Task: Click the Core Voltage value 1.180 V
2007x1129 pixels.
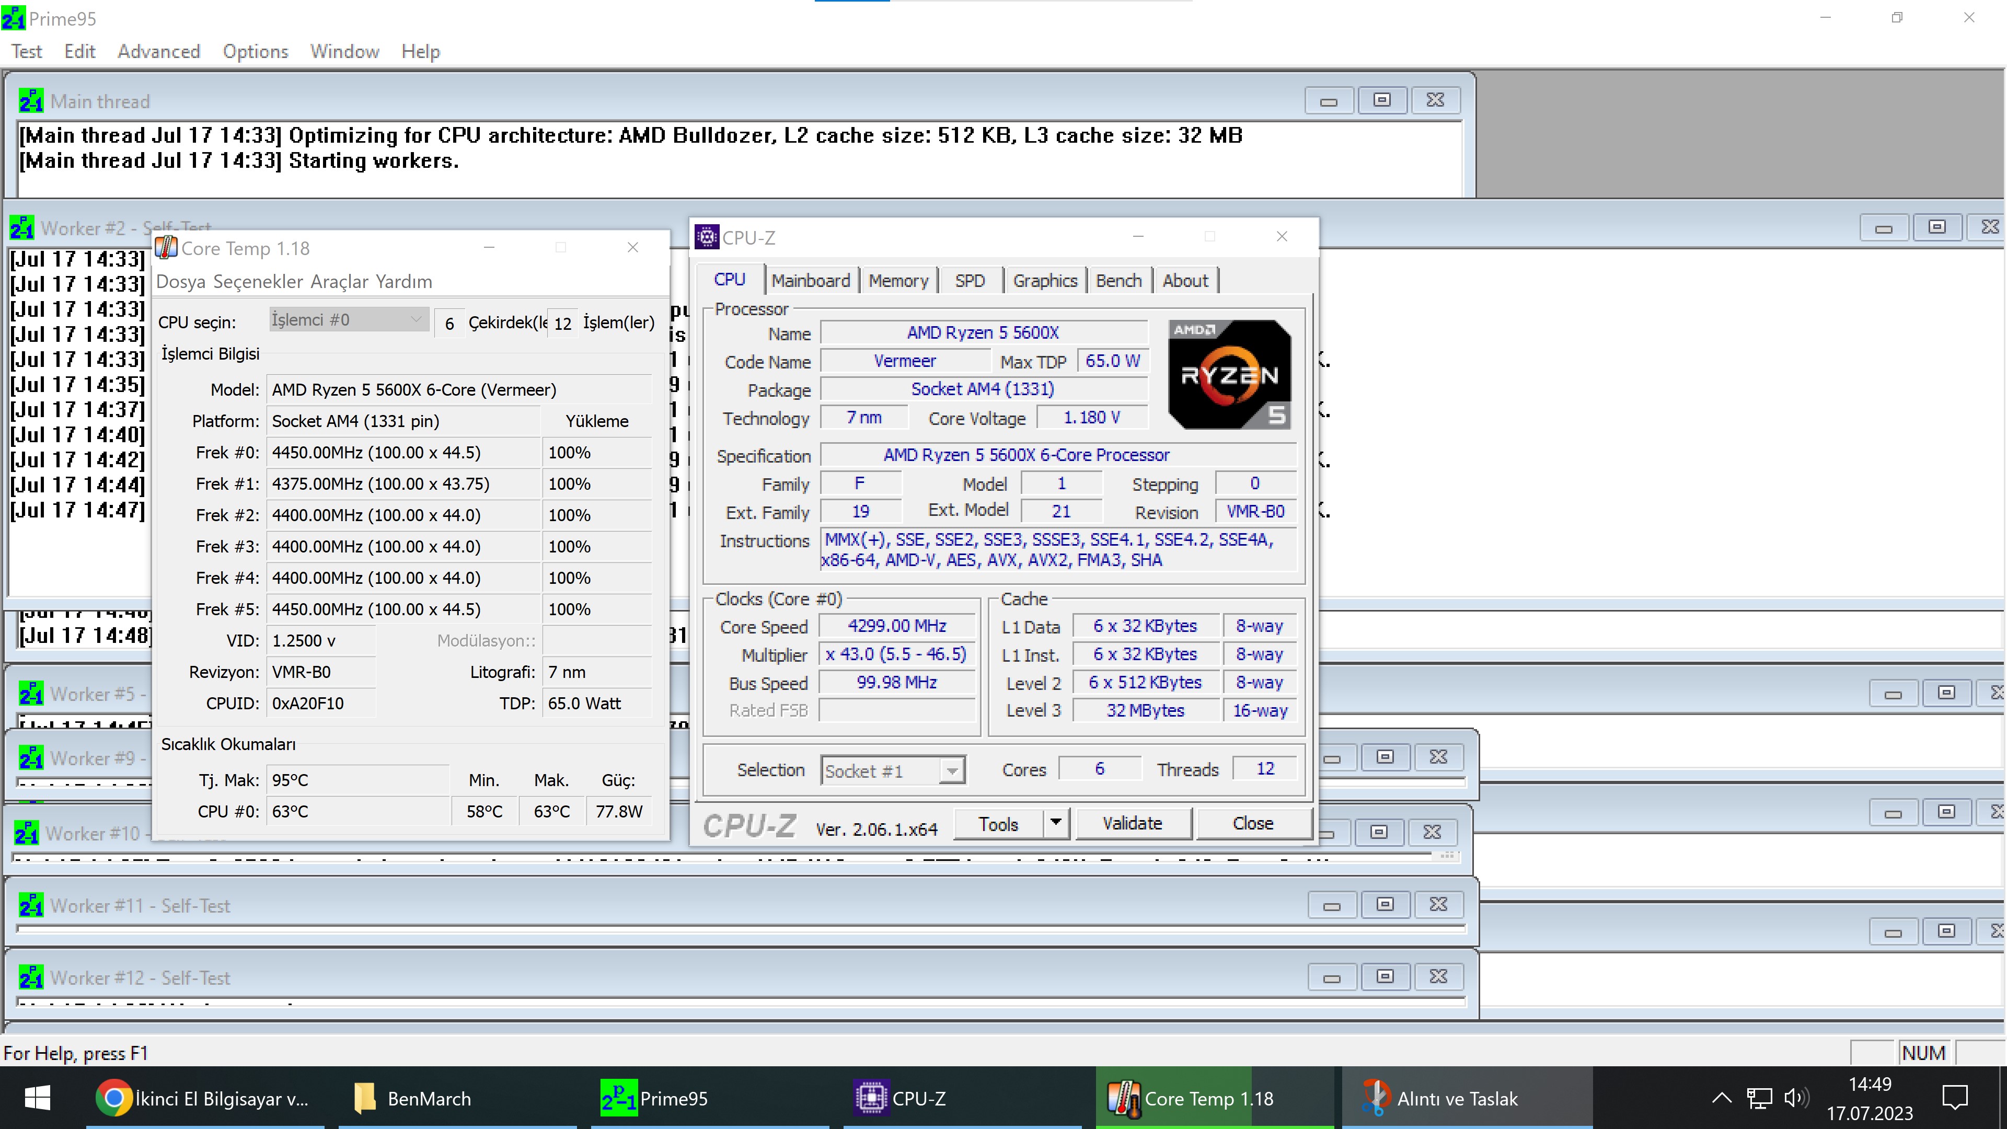Action: coord(1091,418)
